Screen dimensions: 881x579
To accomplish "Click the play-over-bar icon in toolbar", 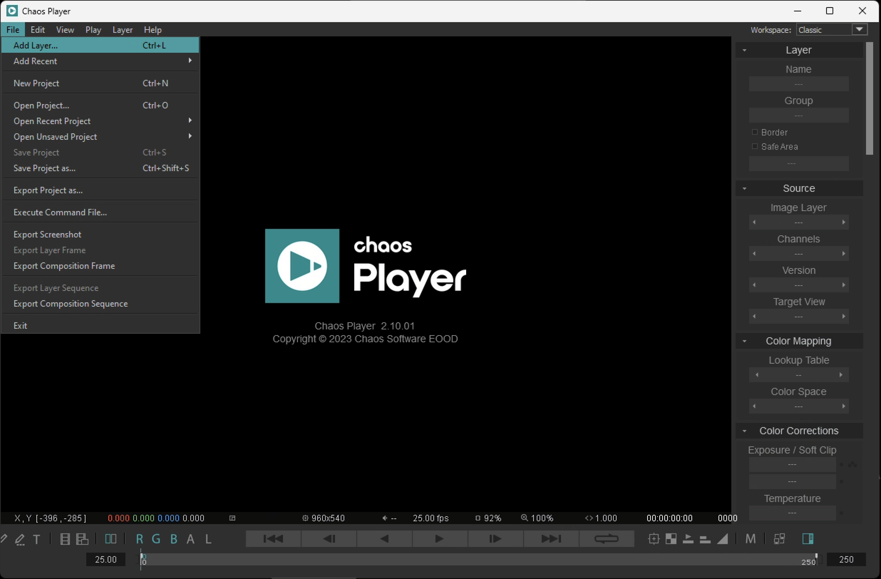I will [x=688, y=539].
